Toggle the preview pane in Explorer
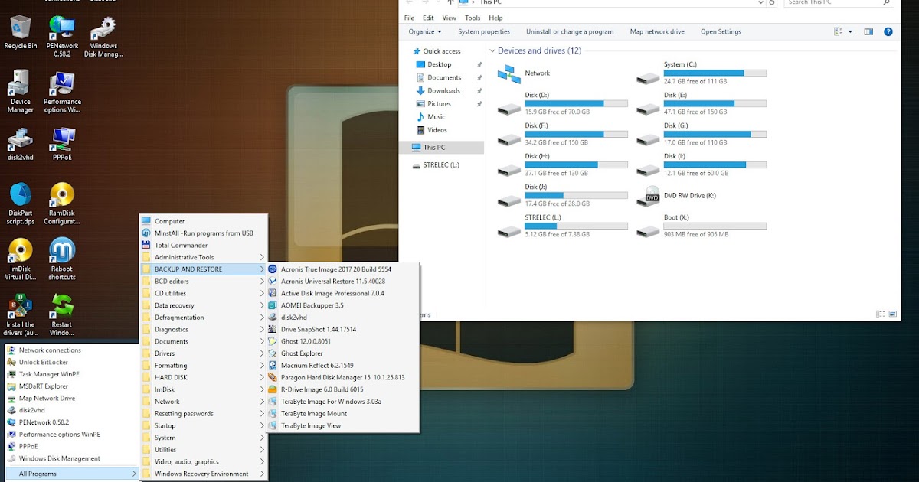 868,31
